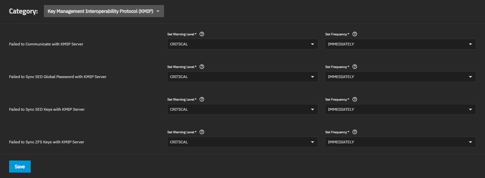The image size is (485, 178).
Task: Open the Category KMIP dropdown
Action: click(104, 11)
